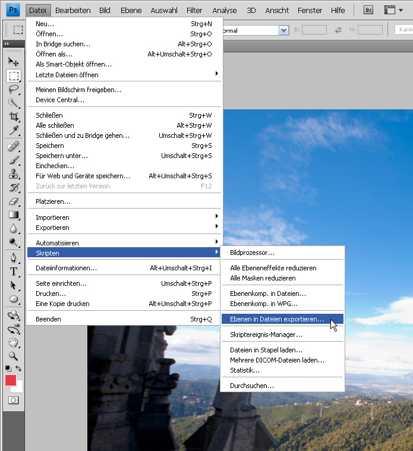The width and height of the screenshot is (413, 451).
Task: Select the Pen tool
Action: click(x=14, y=258)
